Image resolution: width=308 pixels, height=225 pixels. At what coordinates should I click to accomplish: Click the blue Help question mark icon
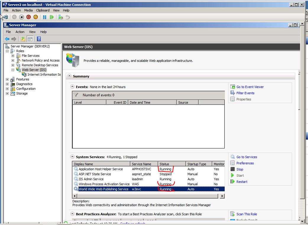[39, 39]
